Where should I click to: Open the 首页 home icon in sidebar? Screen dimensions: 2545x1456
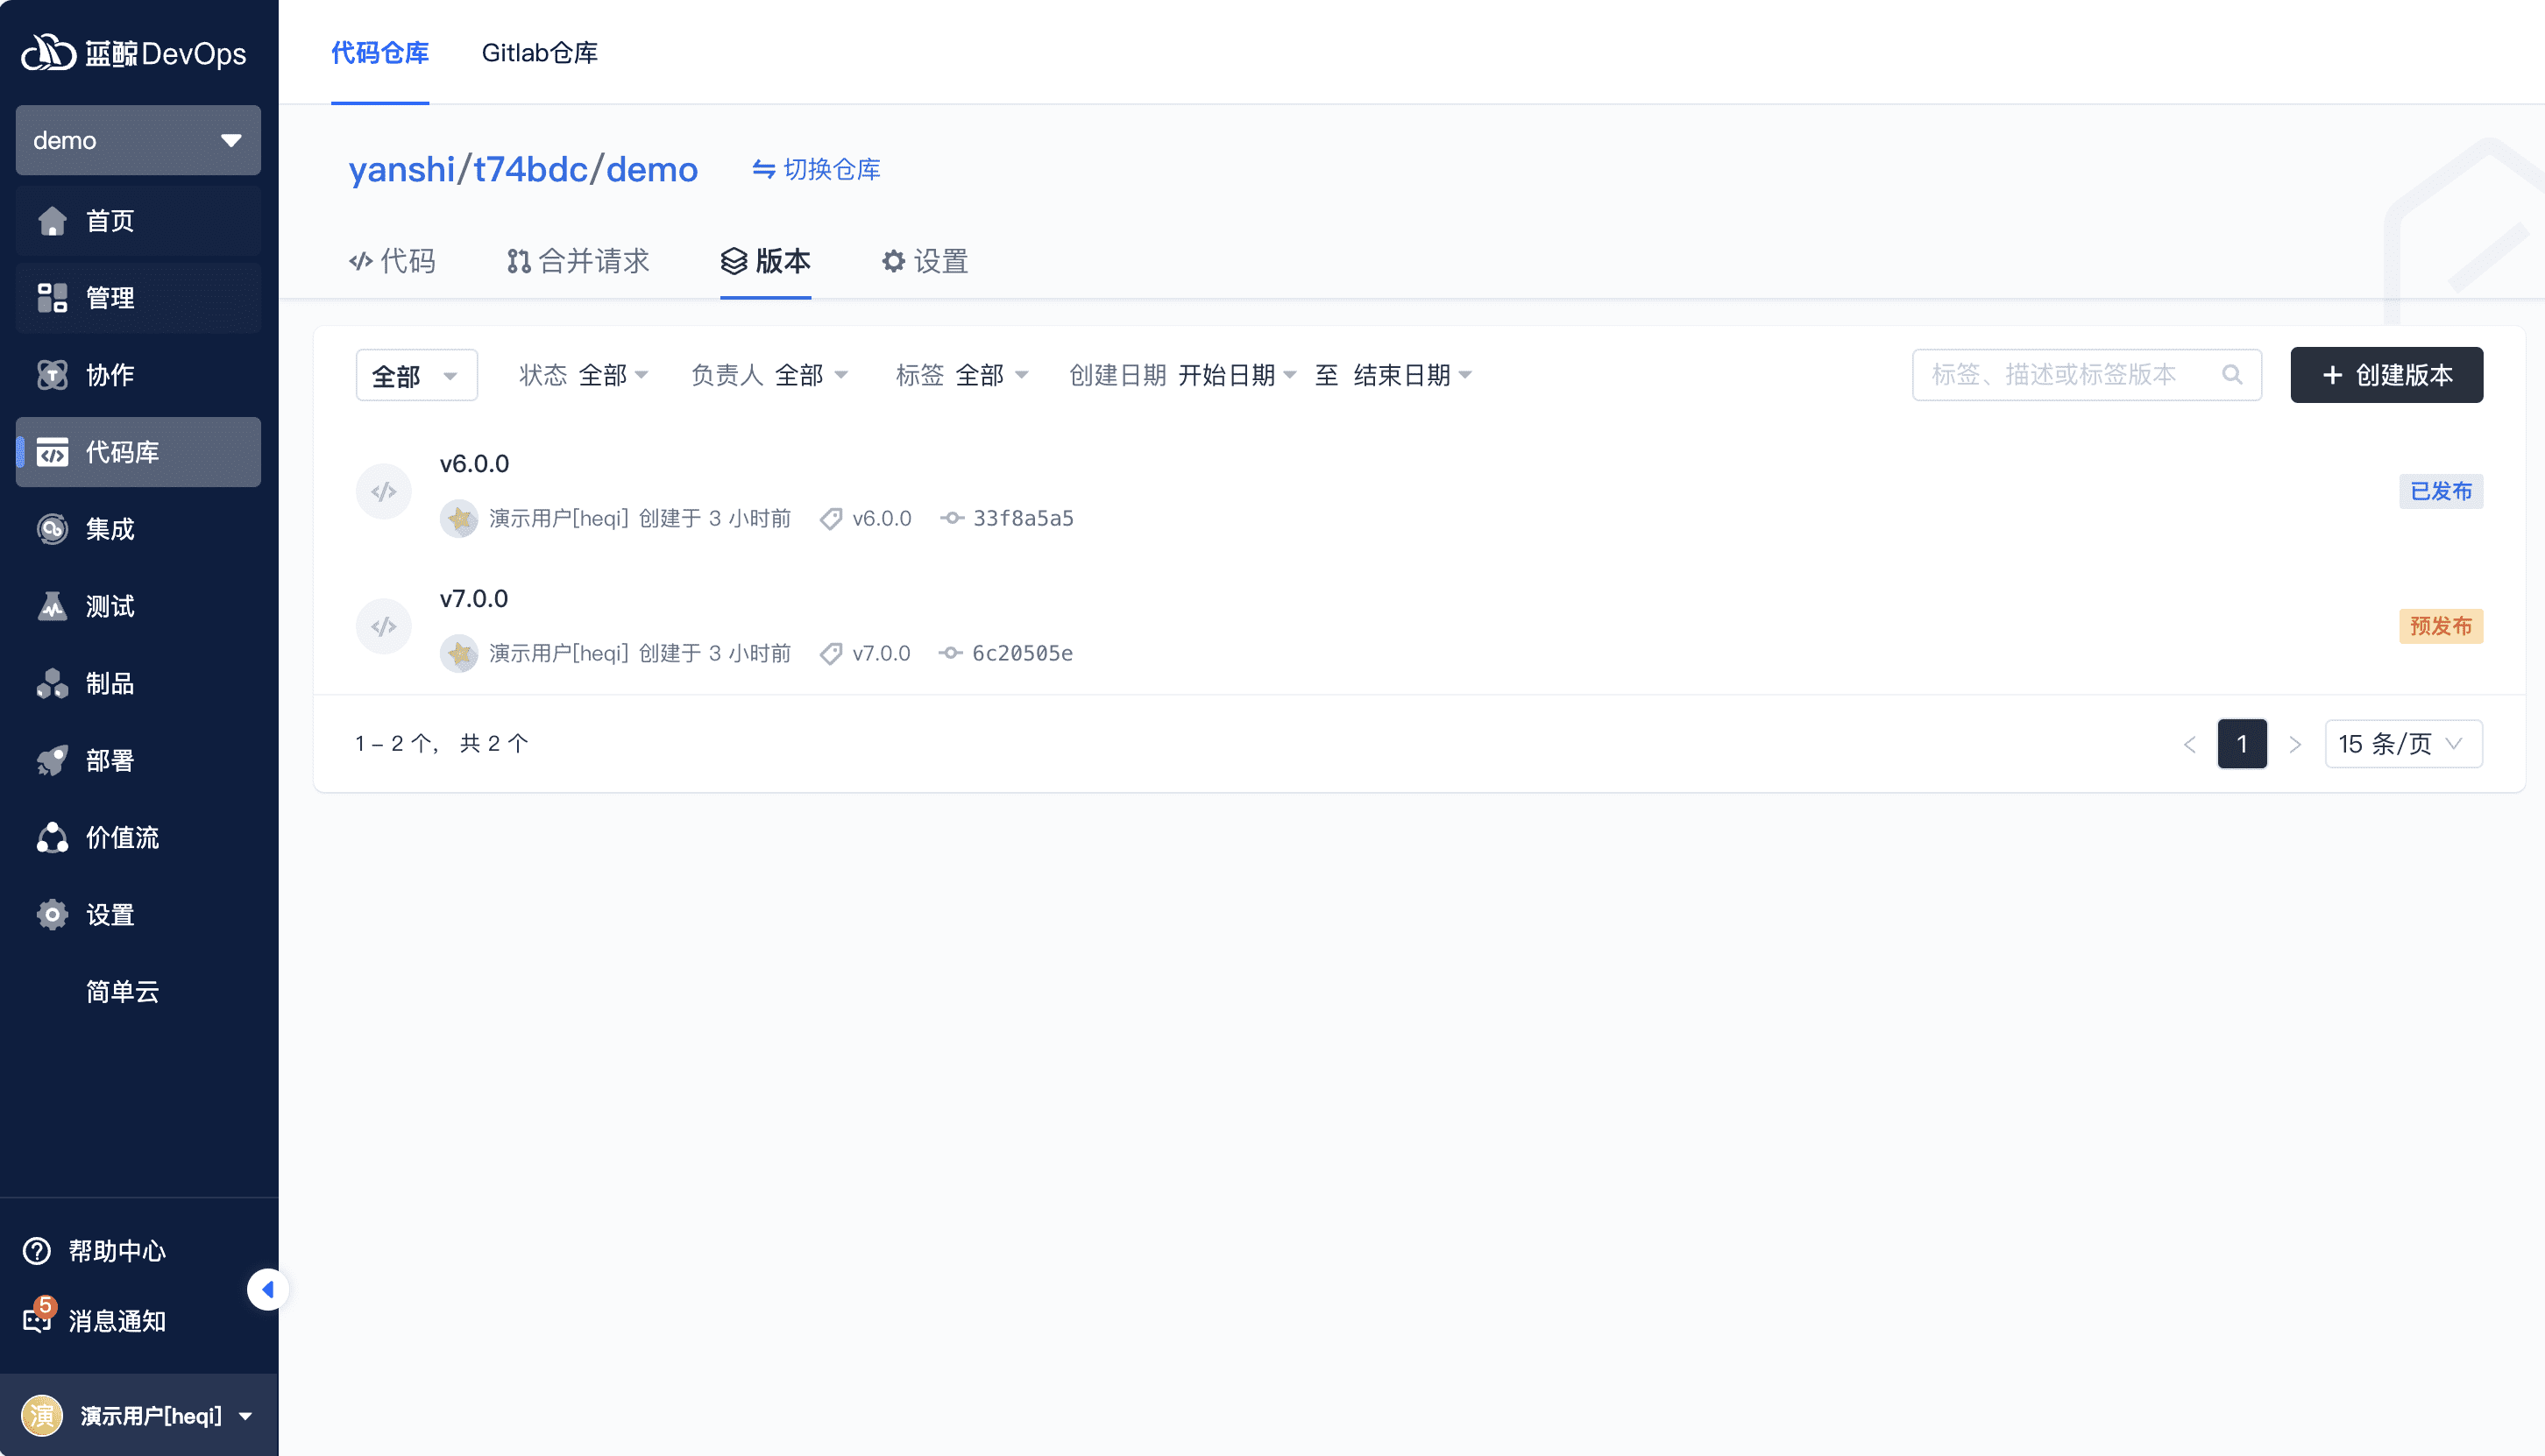52,220
